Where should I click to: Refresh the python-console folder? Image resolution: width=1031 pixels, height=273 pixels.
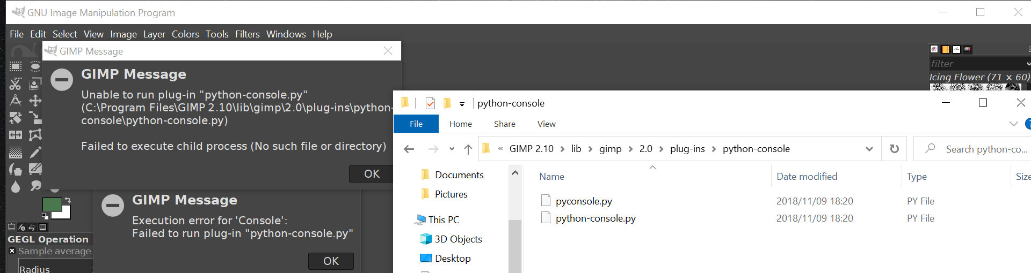(895, 149)
